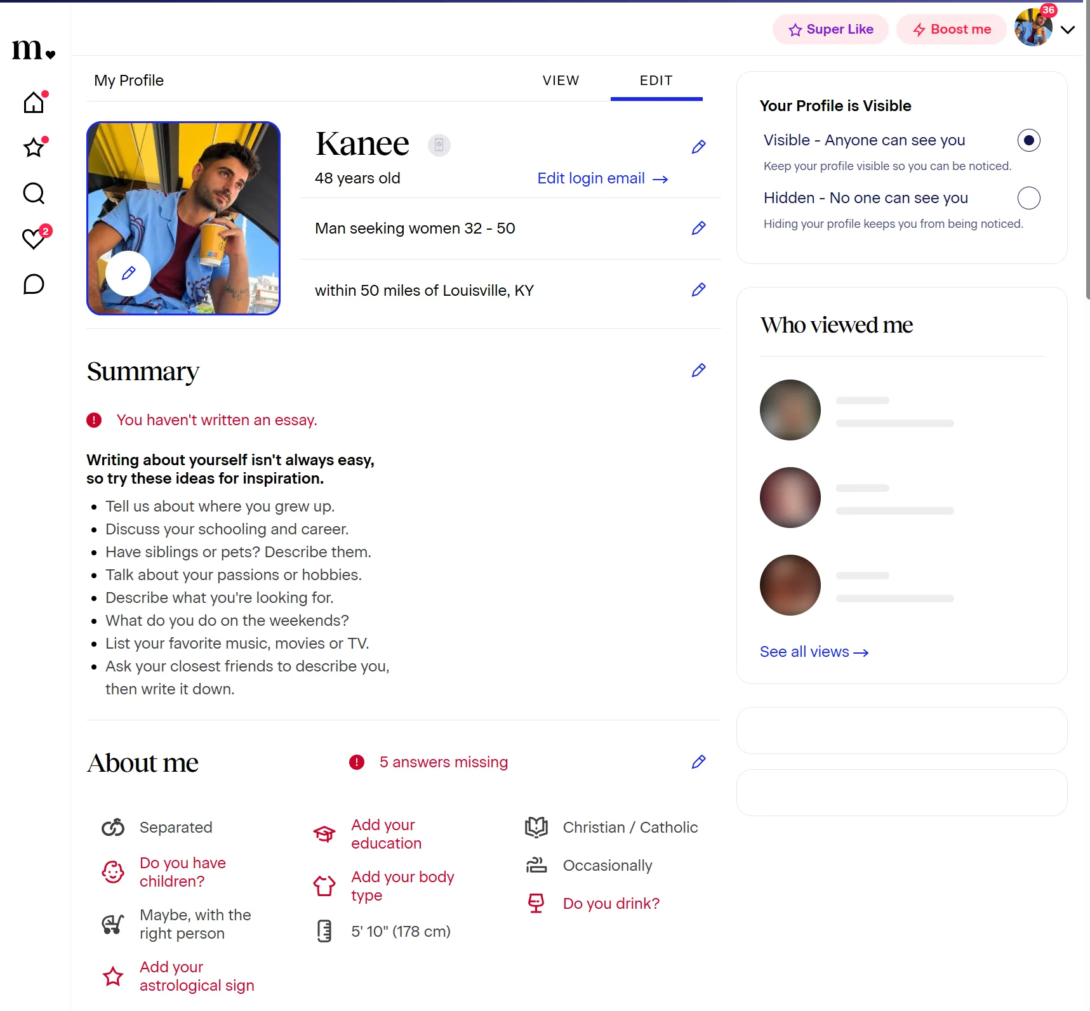Click 'Who viewed me' heading
This screenshot has width=1090, height=1011.
pos(837,325)
